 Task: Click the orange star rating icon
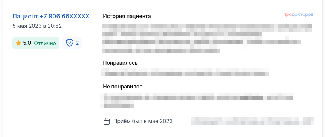(18, 43)
